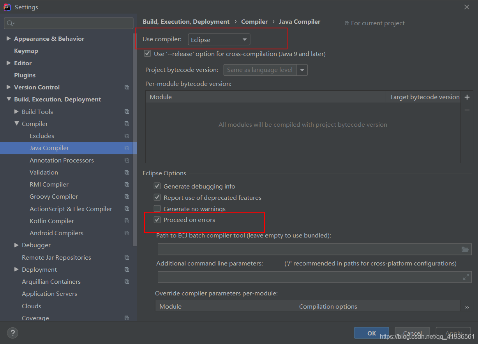Collapse Build, Execution, Deployment tree node
This screenshot has width=478, height=344.
9,100
